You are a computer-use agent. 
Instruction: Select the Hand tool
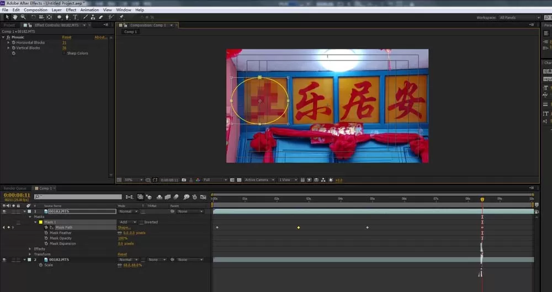[x=15, y=17]
